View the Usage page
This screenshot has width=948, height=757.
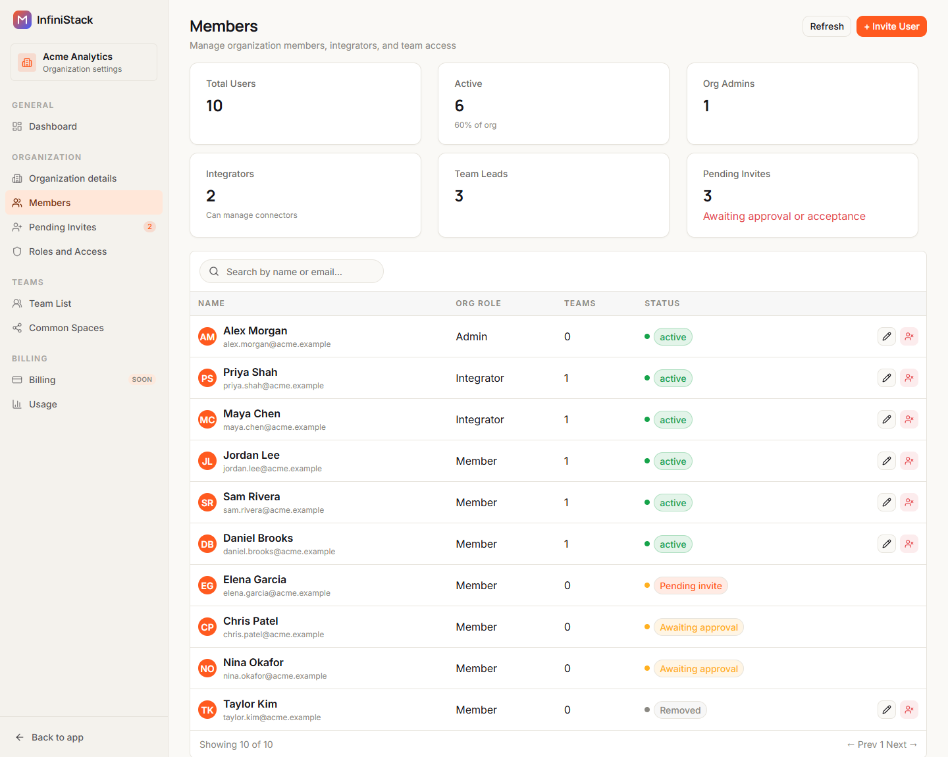[84, 404]
